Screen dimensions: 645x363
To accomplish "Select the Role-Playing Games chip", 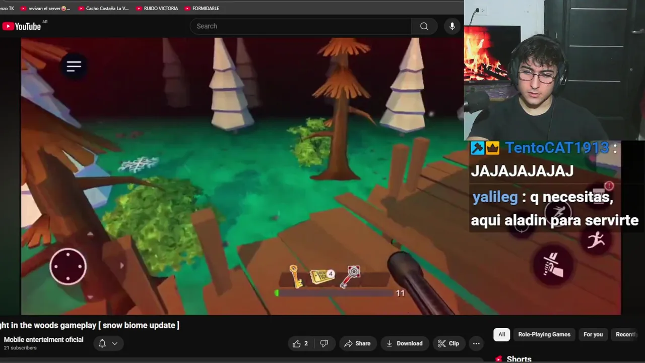I will click(544, 334).
